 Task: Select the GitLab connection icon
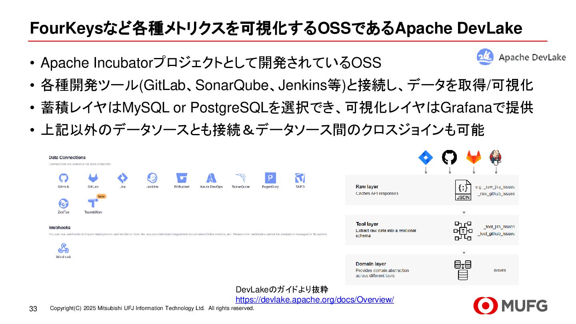click(93, 178)
